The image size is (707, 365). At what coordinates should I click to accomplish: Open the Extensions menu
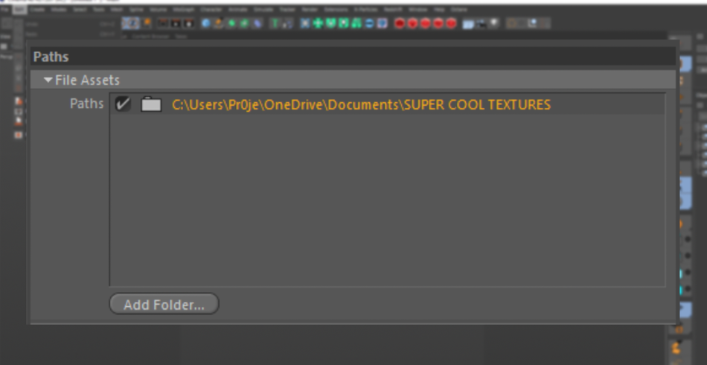pyautogui.click(x=336, y=9)
